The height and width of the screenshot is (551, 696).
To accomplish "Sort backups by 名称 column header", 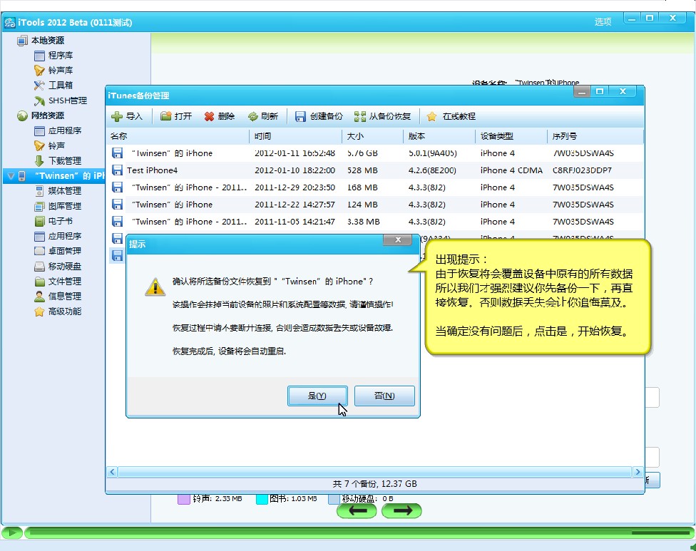I will tap(178, 136).
